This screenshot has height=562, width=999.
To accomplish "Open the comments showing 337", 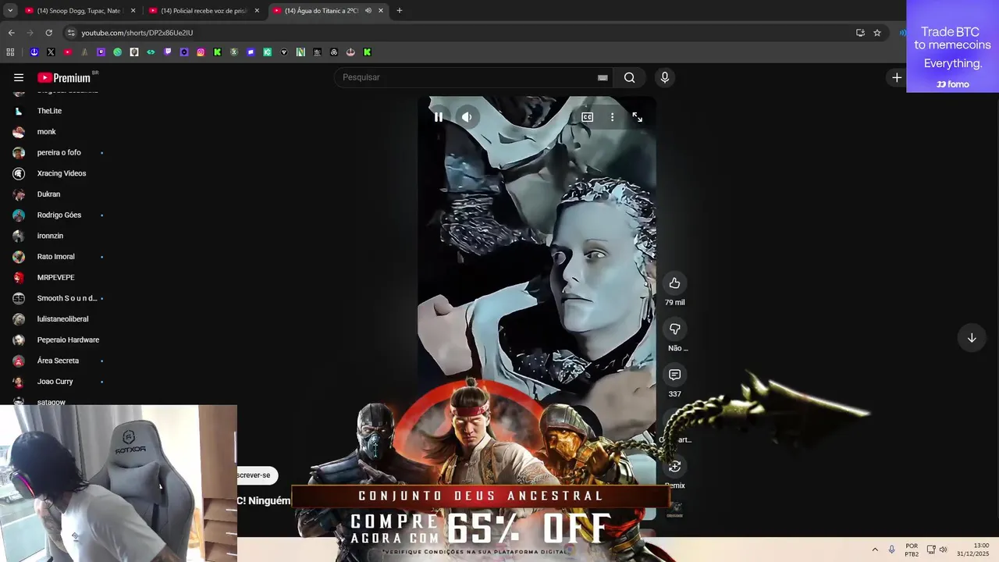I will tap(675, 375).
